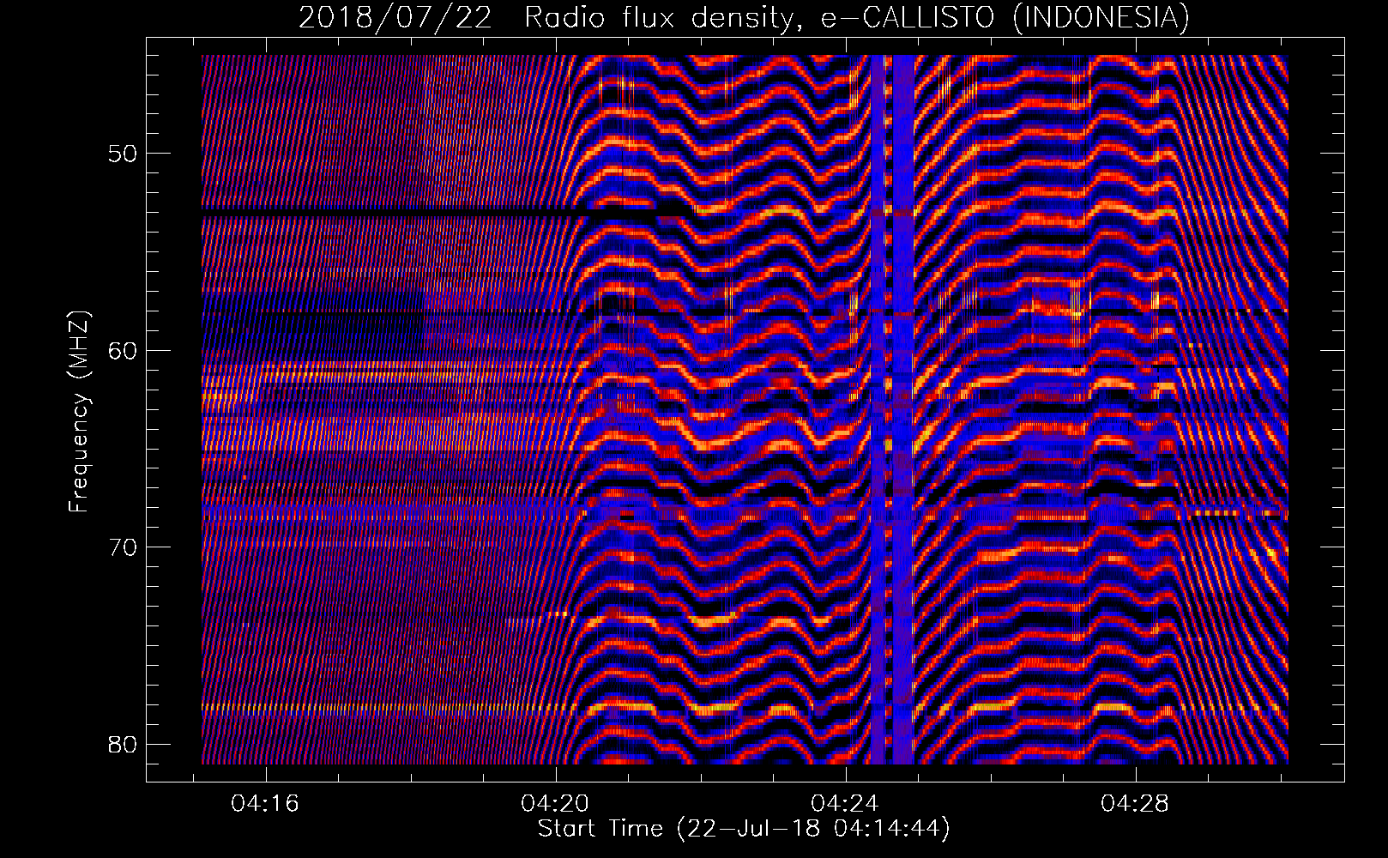Click the 04:28 time tick label
The height and width of the screenshot is (858, 1388).
tap(1135, 804)
